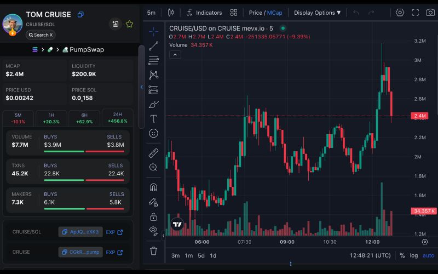Select the 24H change tab
The height and width of the screenshot is (274, 438).
point(117,118)
